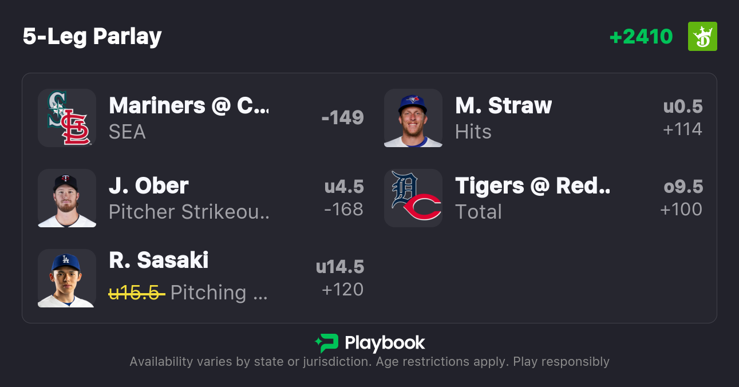
Task: Open M. Straw's player headshot
Action: [413, 118]
